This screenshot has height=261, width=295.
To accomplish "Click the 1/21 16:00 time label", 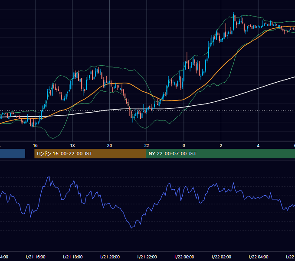I will 35,257.
